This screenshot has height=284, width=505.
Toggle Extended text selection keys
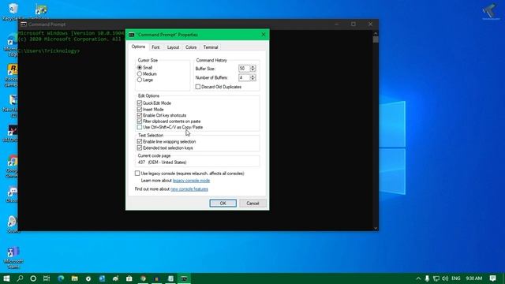[x=140, y=148]
